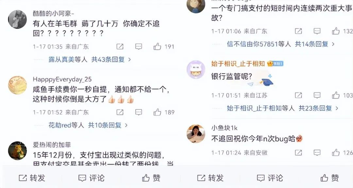Open 始于相识_止于相知's orange username profile
353x188 pixels.
click(238, 64)
